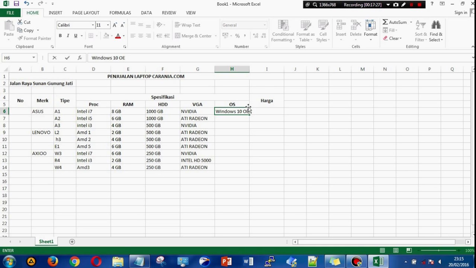The image size is (476, 268).
Task: Apply Percent Style icon
Action: (x=237, y=36)
